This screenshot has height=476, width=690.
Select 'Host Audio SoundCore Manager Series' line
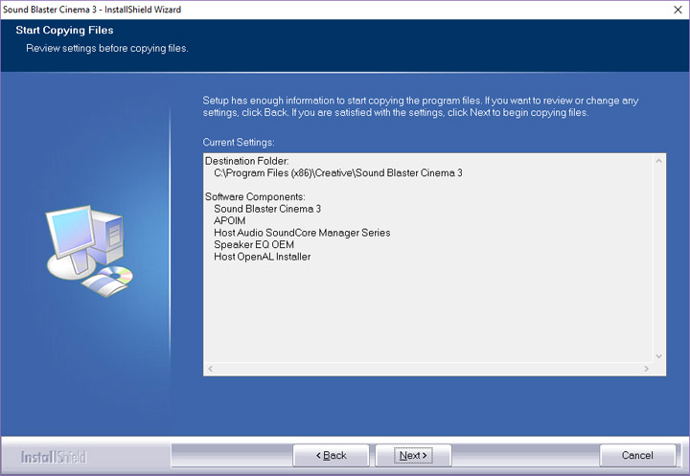pyautogui.click(x=302, y=233)
